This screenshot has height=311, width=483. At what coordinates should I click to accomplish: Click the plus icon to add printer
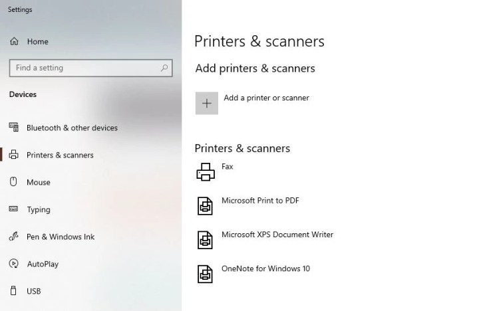(207, 103)
